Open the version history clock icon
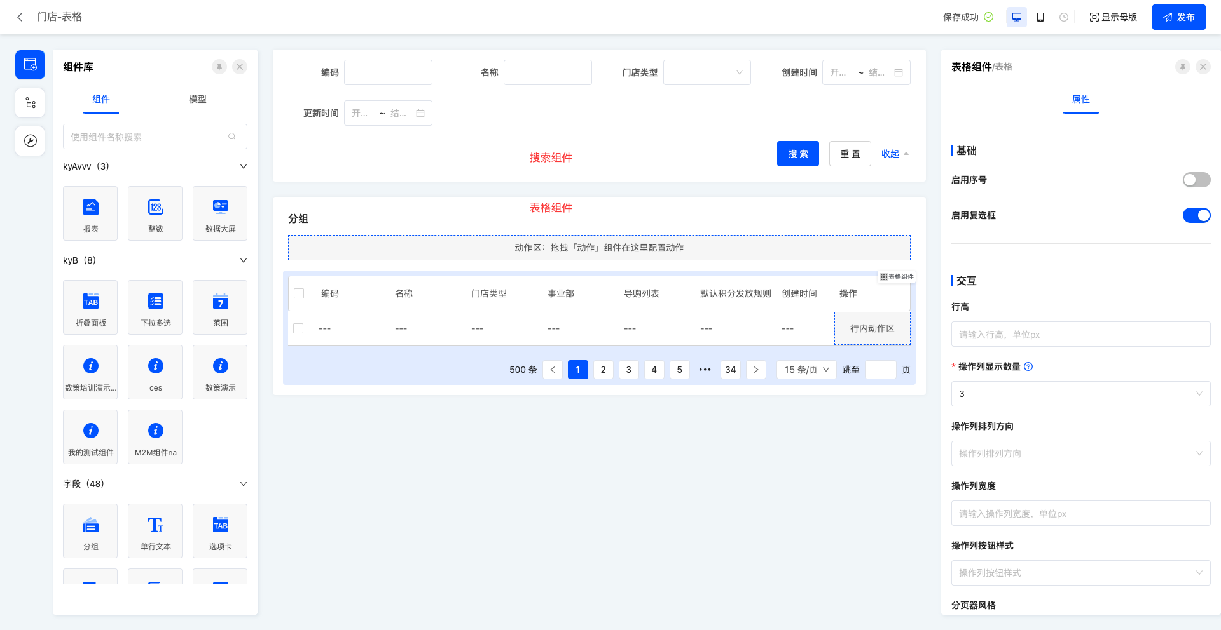The width and height of the screenshot is (1221, 630). click(1063, 17)
